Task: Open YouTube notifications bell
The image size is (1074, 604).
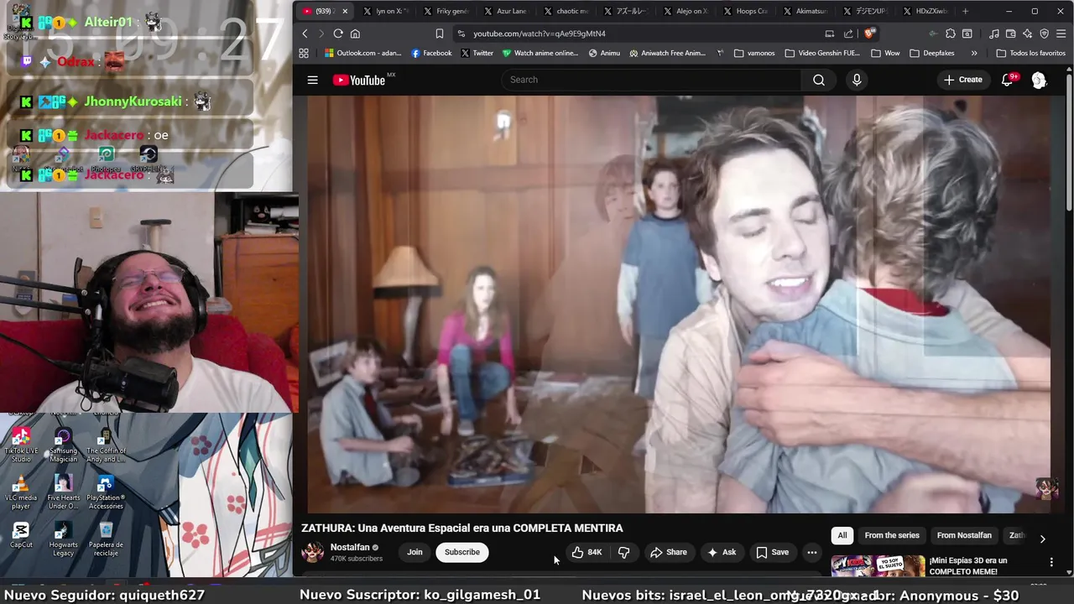Action: [x=1008, y=80]
